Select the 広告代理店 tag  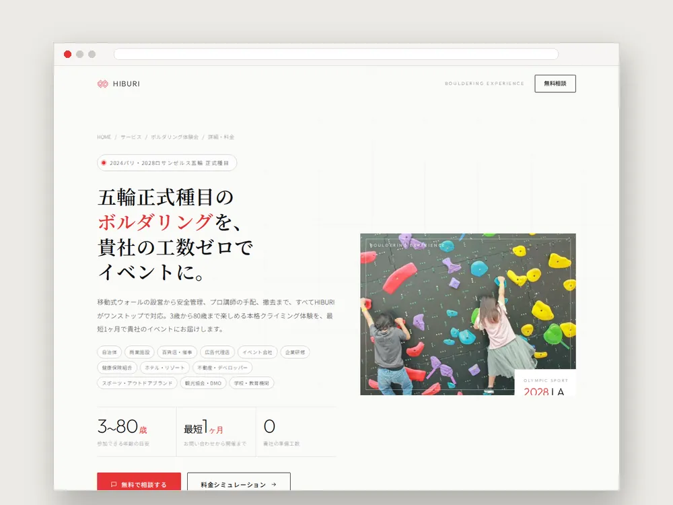(217, 352)
